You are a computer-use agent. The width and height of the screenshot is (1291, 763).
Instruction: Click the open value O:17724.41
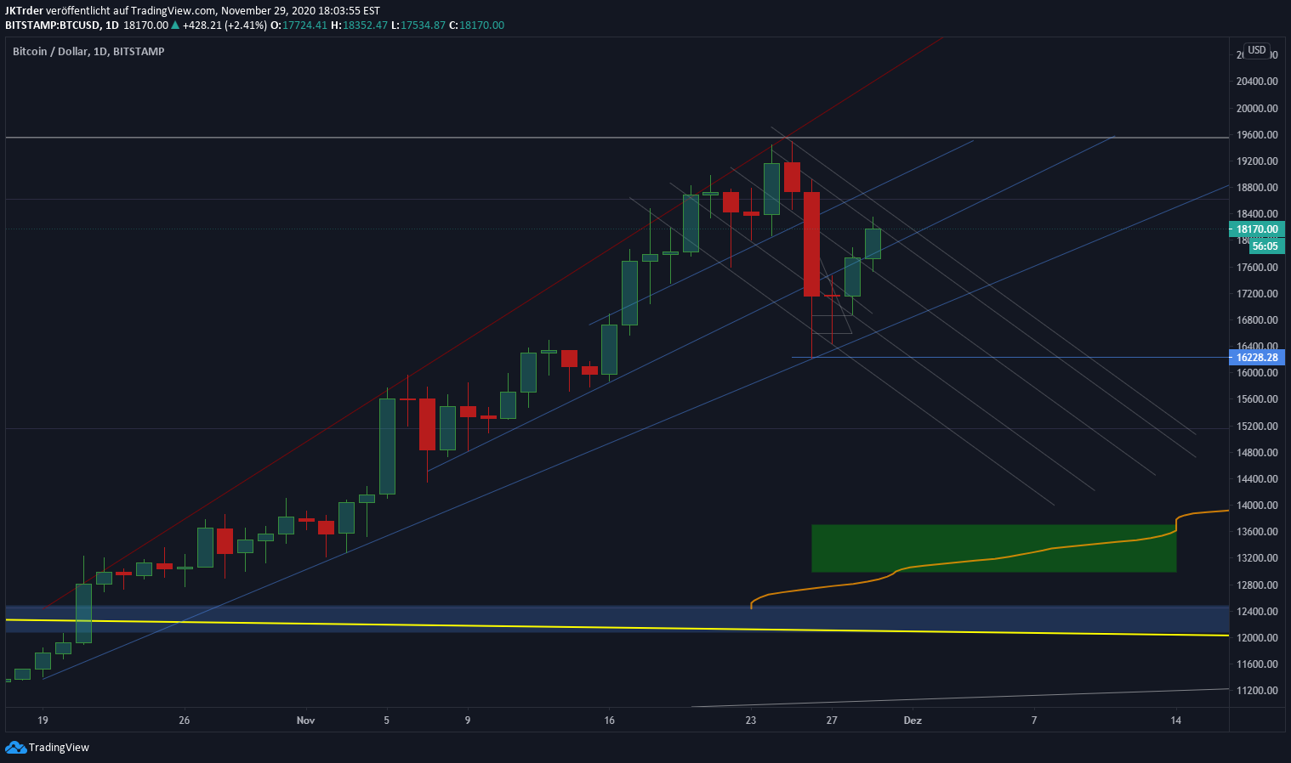299,25
